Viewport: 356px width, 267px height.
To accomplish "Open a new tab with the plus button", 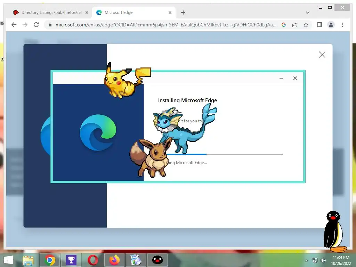I will pyautogui.click(x=183, y=13).
